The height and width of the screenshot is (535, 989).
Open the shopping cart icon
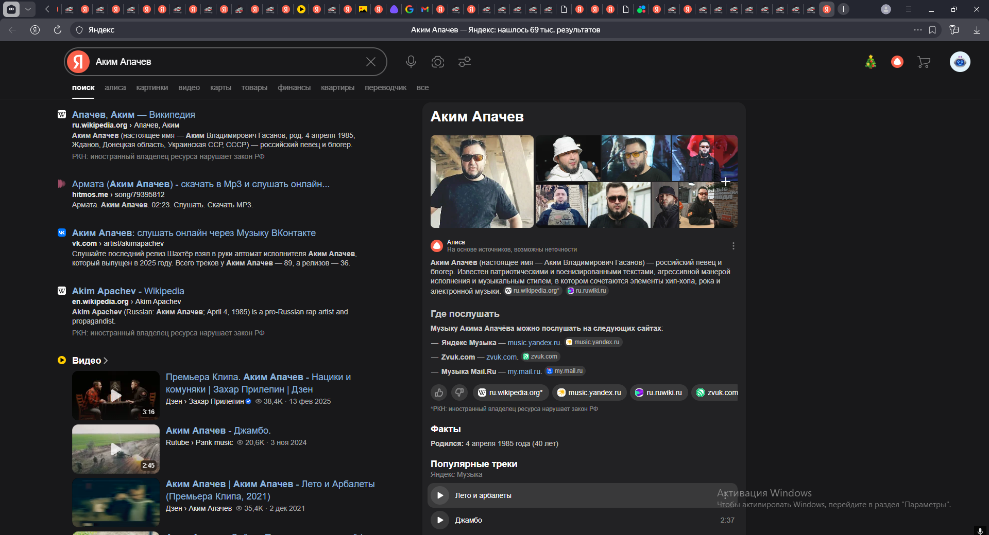pyautogui.click(x=924, y=62)
